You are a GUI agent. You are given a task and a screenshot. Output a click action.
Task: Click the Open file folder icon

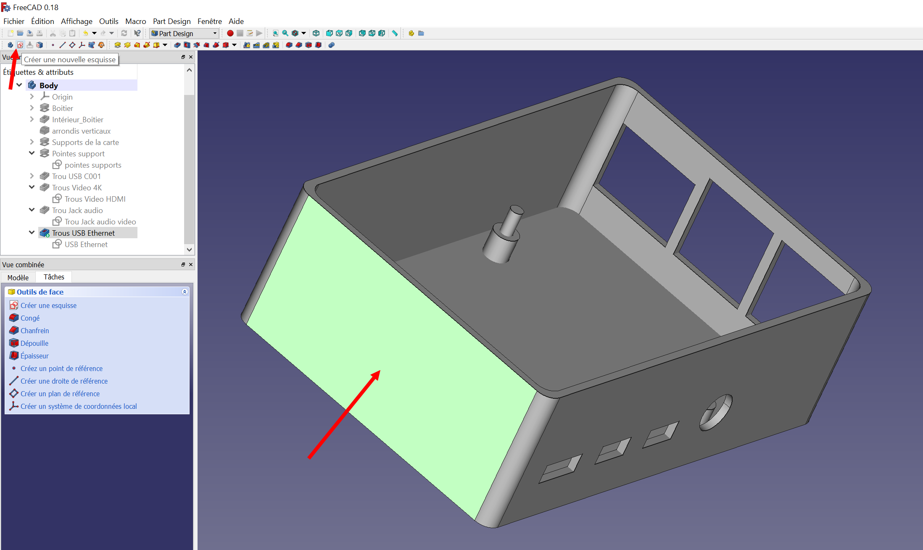[x=20, y=33]
